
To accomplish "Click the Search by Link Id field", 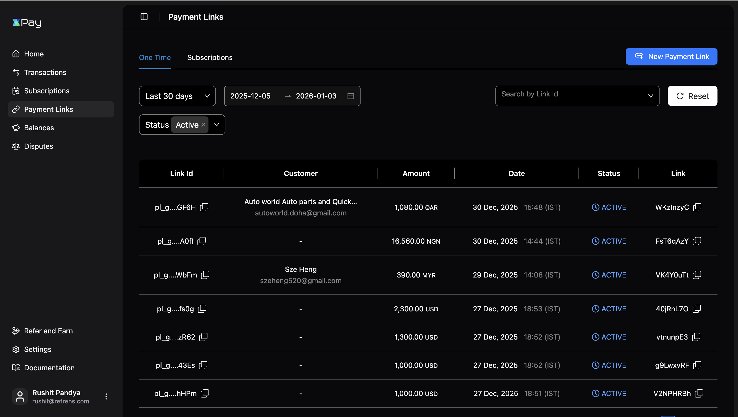I will coord(559,94).
